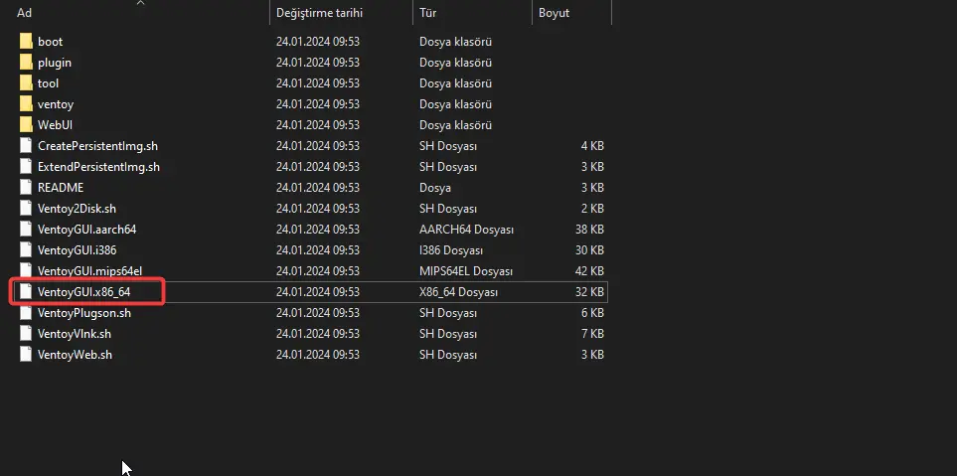Click the ventoy folder icon

[26, 104]
